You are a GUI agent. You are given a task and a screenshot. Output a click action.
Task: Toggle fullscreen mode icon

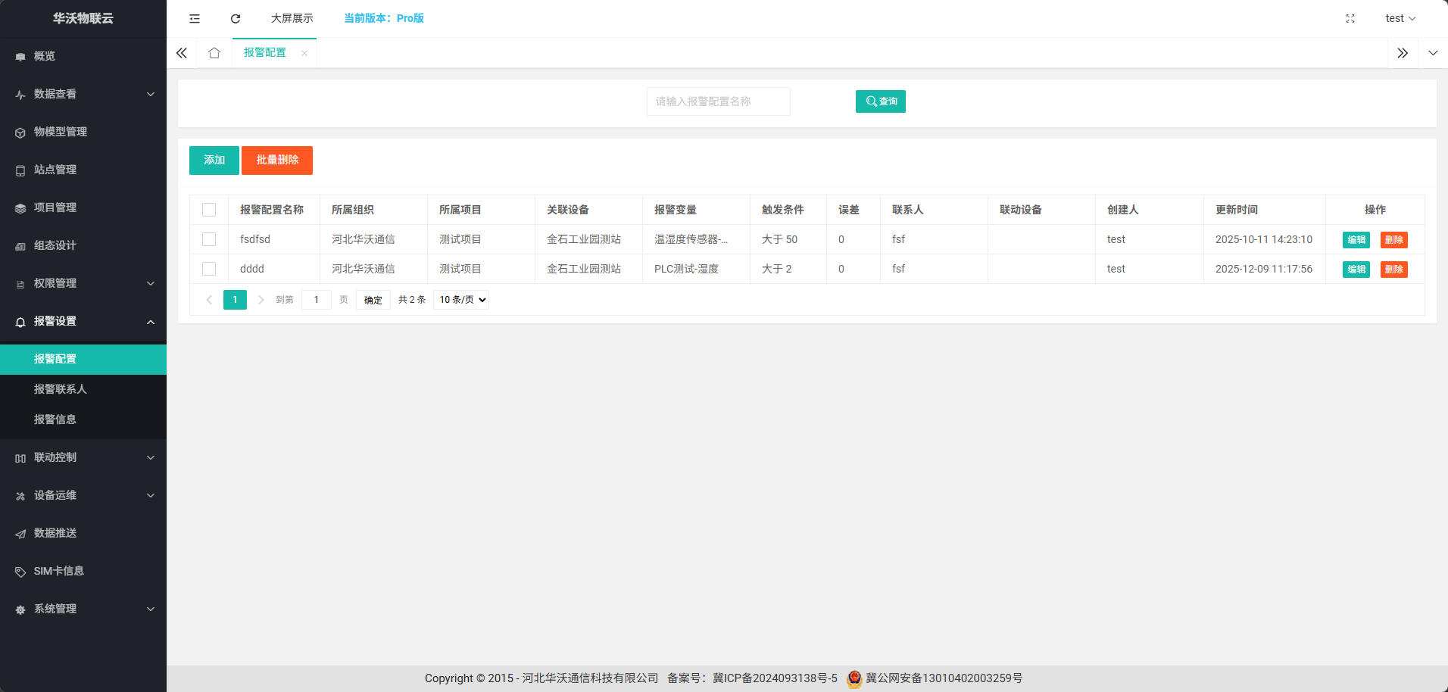[1350, 18]
